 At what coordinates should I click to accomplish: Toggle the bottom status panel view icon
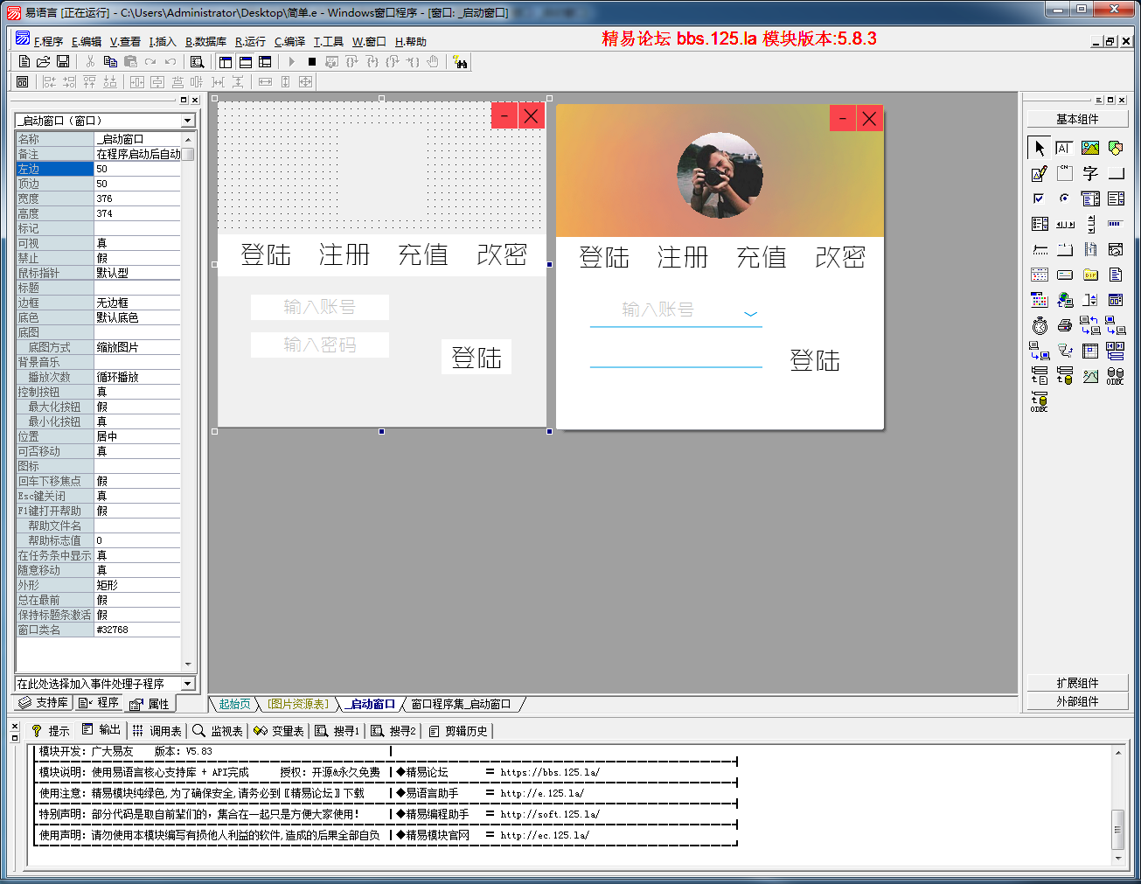click(x=246, y=61)
